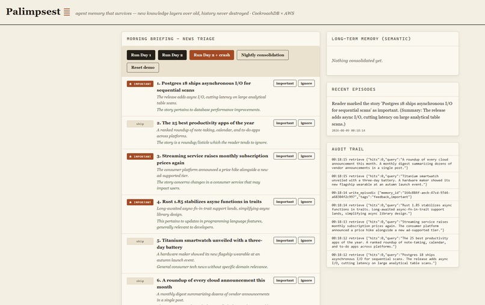
Task: Ignore the Titanium smartwatch story
Action: [306, 240]
